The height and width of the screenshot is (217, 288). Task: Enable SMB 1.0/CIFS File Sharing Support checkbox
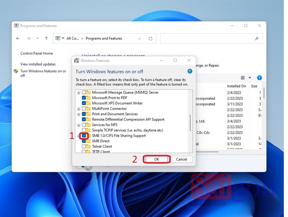coord(84,135)
